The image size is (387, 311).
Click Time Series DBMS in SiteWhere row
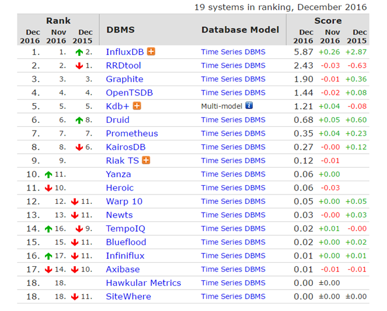(x=233, y=296)
